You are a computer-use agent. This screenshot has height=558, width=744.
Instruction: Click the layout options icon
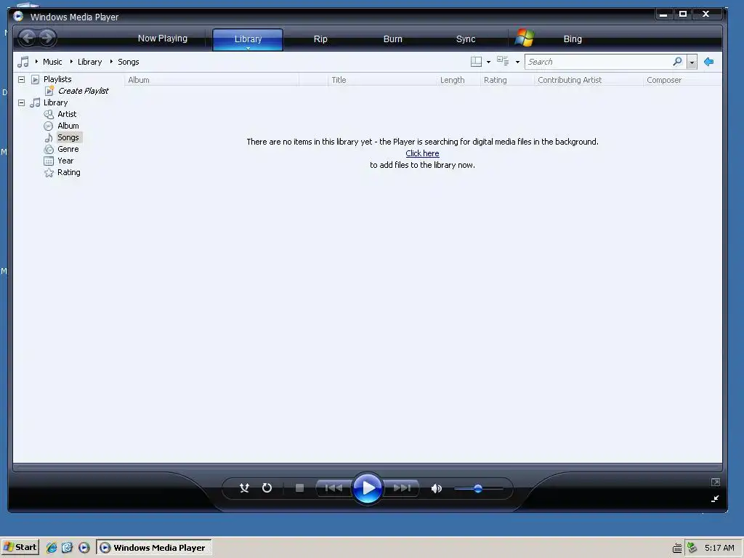pyautogui.click(x=476, y=62)
